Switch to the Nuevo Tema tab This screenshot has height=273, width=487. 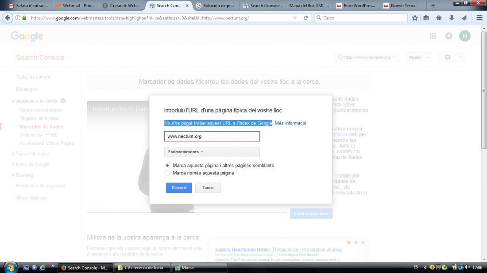(x=402, y=6)
